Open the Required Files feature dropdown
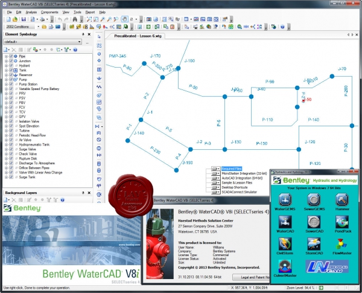 coord(216,169)
